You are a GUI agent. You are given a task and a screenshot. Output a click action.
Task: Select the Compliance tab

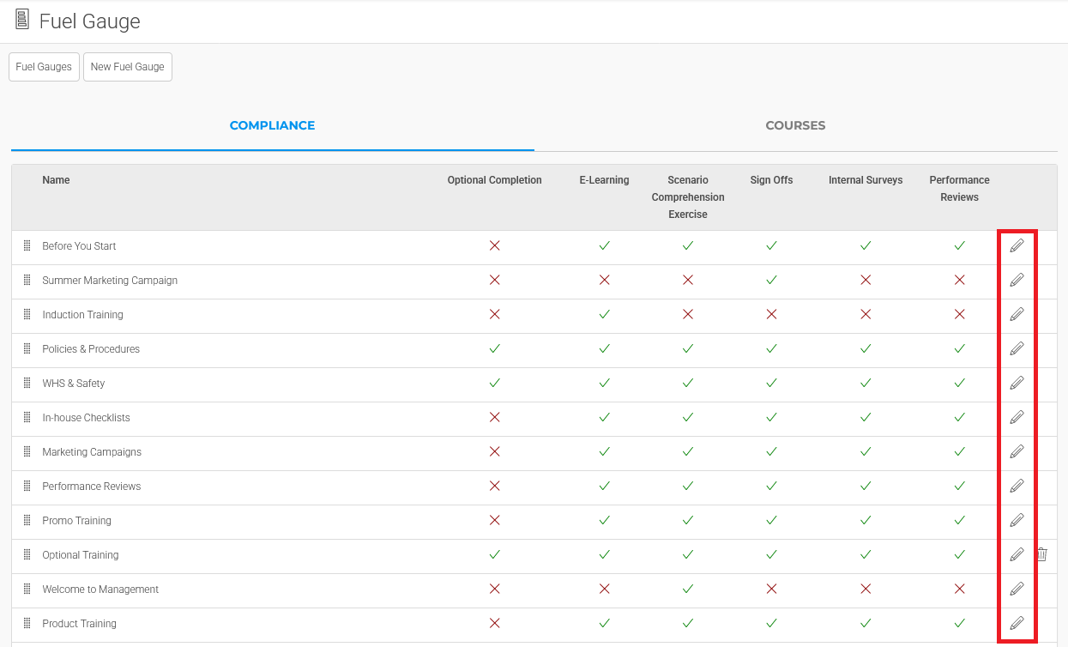pyautogui.click(x=272, y=125)
